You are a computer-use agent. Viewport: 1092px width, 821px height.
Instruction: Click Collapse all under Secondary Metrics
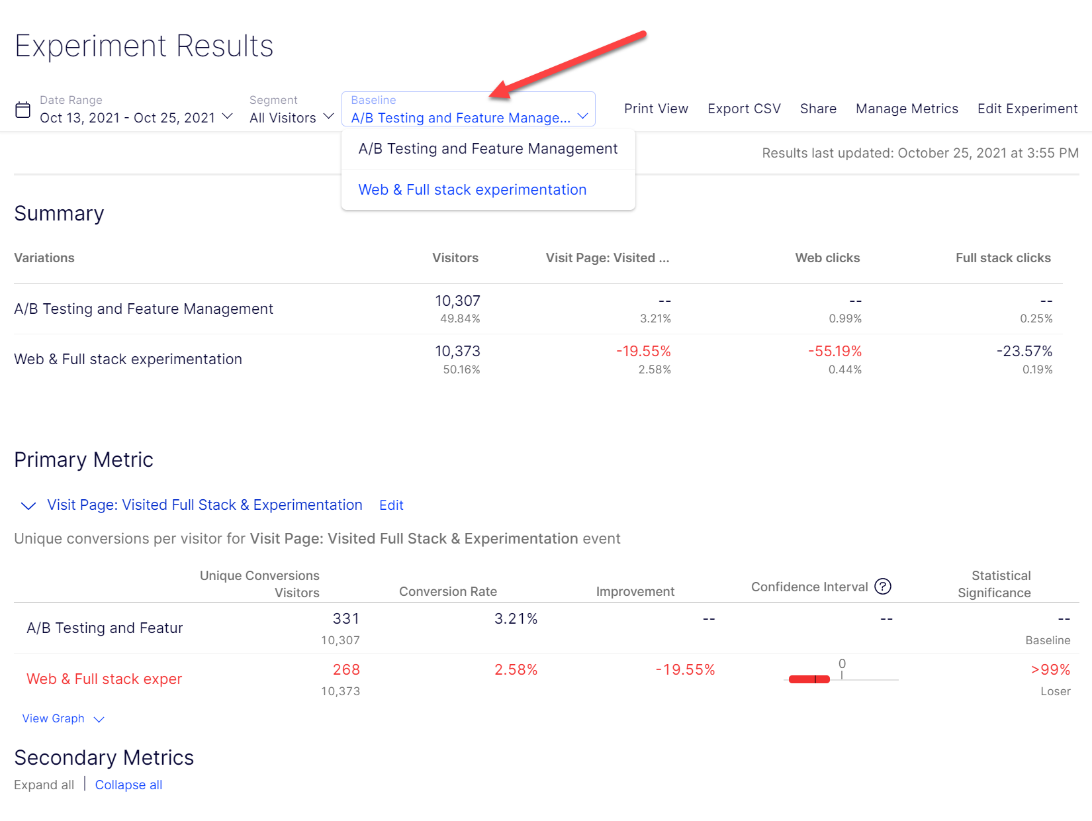[x=128, y=785]
